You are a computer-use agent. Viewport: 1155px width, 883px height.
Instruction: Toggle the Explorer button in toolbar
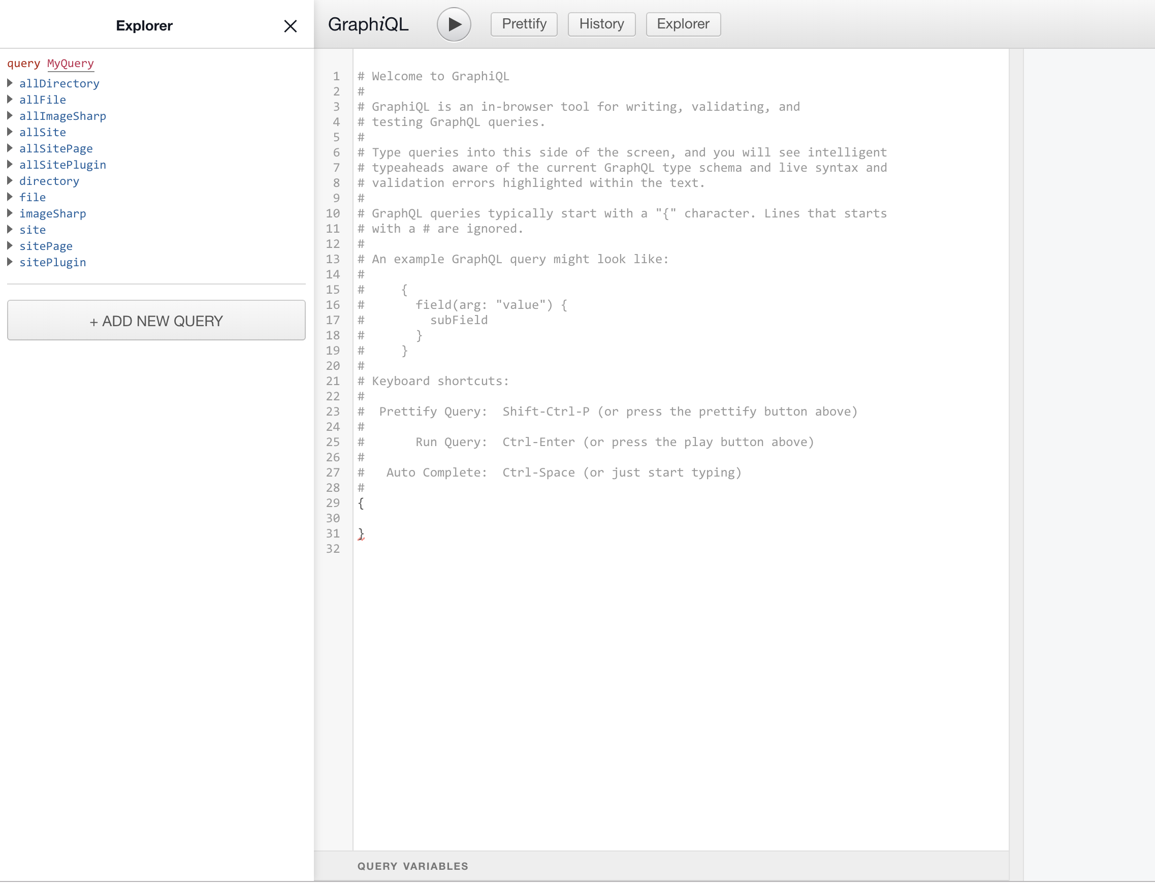tap(683, 24)
